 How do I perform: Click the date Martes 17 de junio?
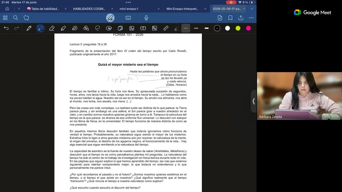tap(24, 2)
